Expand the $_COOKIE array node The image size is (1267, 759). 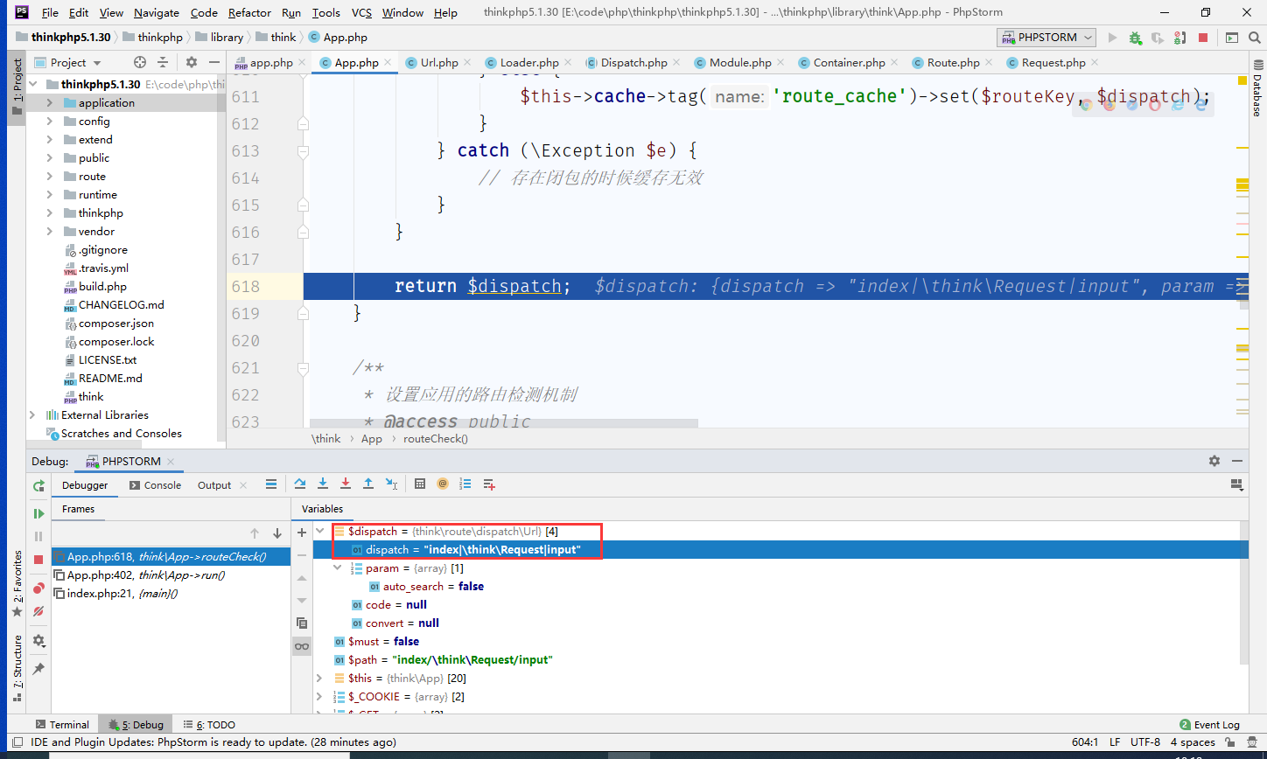coord(321,696)
